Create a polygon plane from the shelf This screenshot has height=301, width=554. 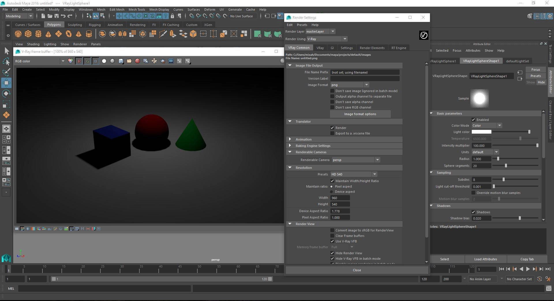[x=59, y=34]
